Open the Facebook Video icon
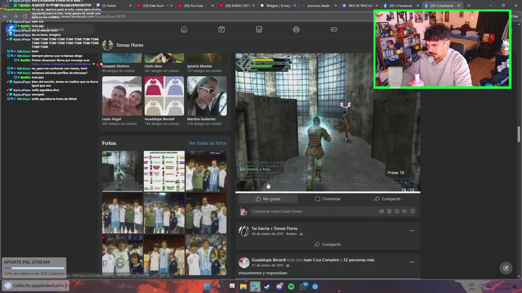This screenshot has width=522, height=293. pos(221,29)
